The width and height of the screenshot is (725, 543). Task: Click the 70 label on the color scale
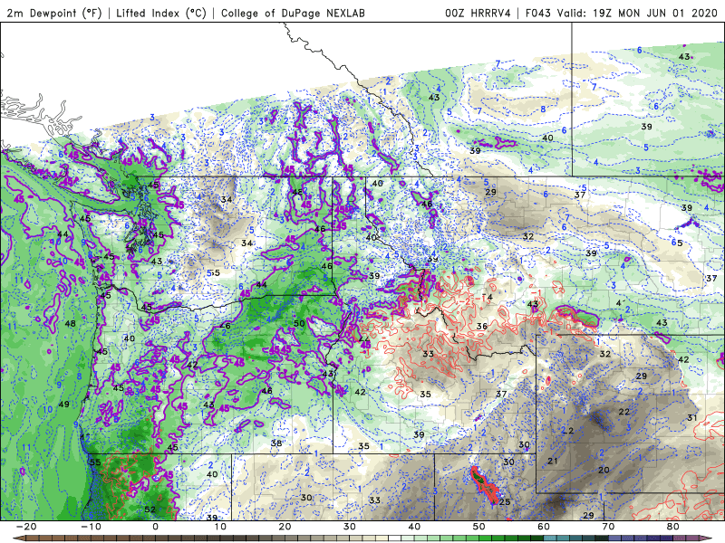(608, 527)
